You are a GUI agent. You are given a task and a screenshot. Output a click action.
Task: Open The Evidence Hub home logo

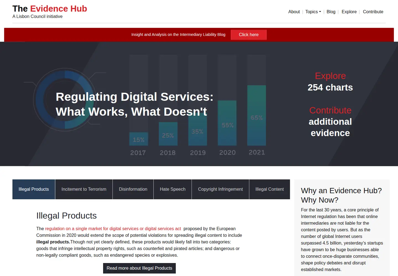(x=50, y=9)
